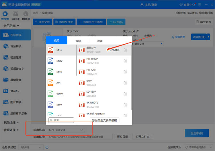Choose the MKV format icon
Screen dimensions: 215x151
50,72
